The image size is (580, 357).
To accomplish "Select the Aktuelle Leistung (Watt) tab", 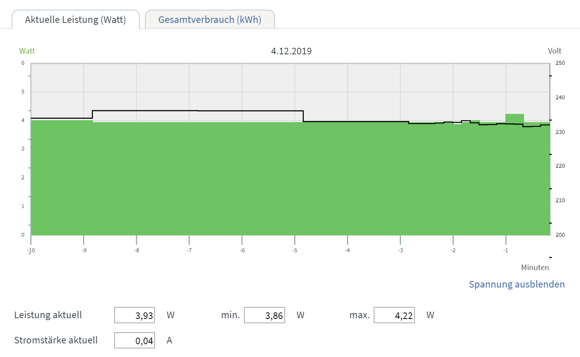I will [75, 20].
